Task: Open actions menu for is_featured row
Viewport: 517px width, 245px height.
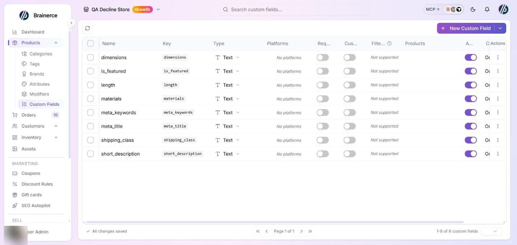Action: [x=498, y=71]
